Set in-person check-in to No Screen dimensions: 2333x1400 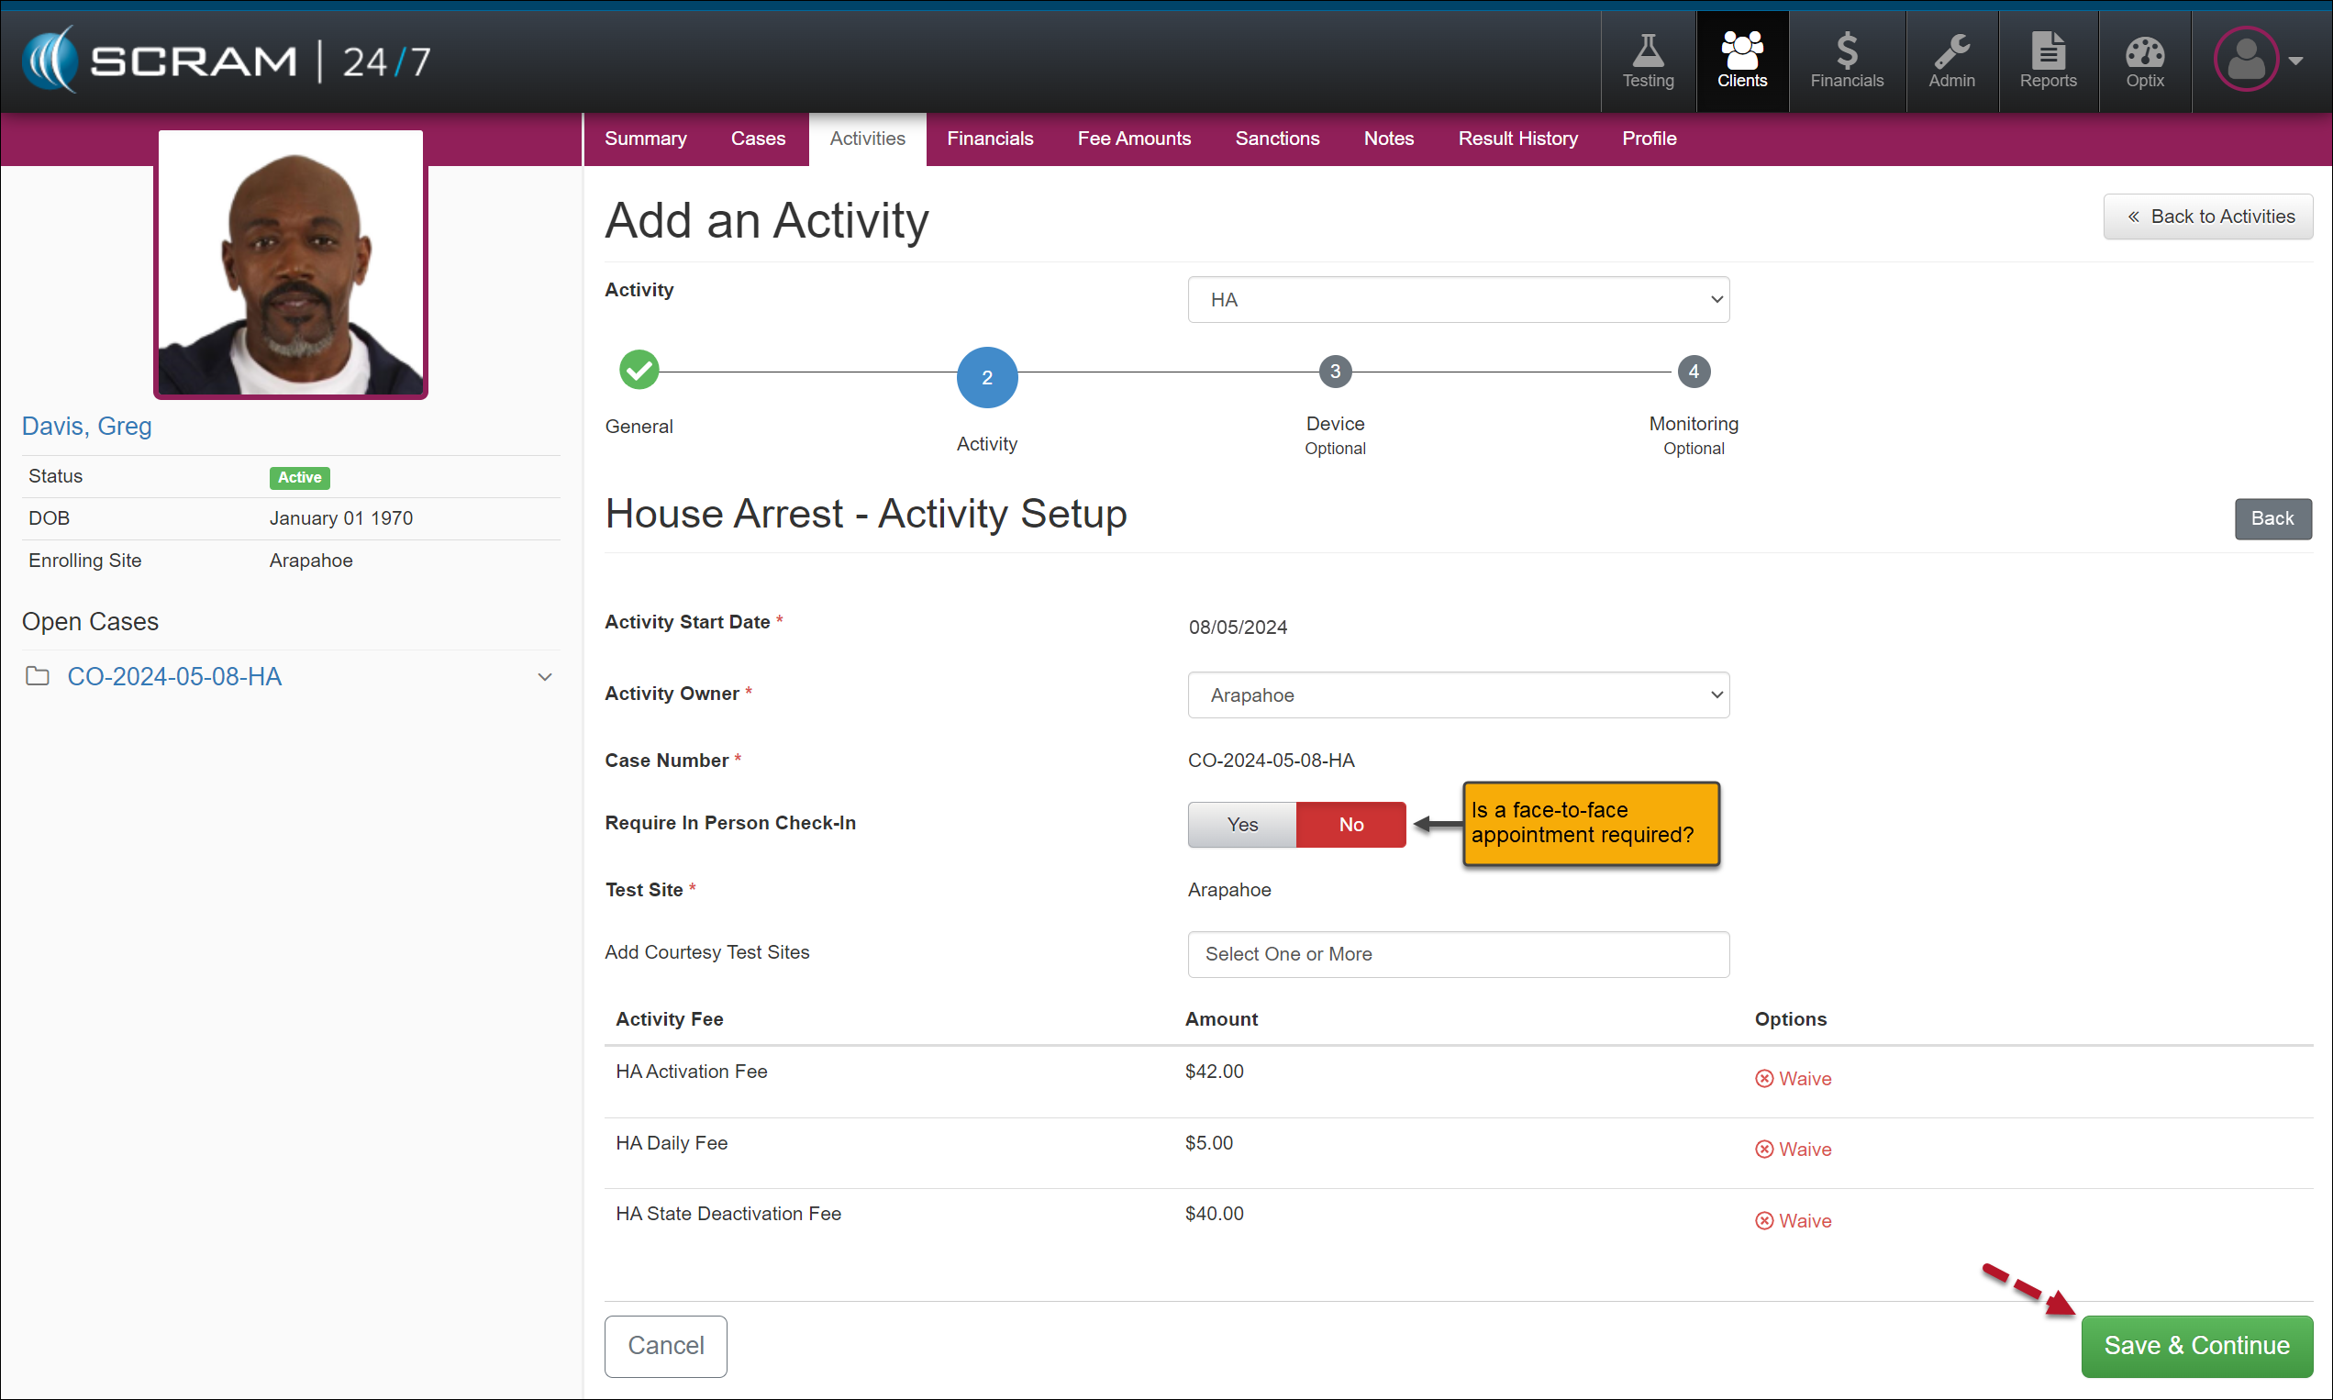1350,825
